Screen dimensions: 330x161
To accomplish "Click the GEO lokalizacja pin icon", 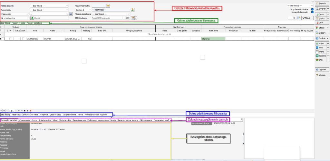I will [133, 18].
